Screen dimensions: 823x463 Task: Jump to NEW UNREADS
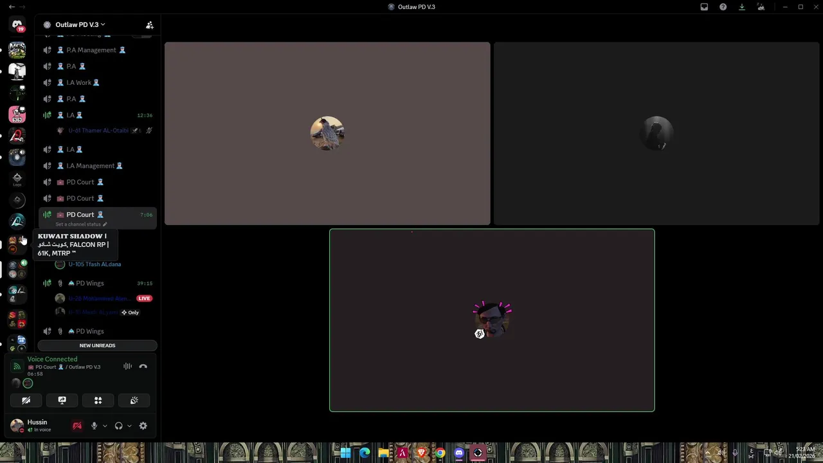pyautogui.click(x=97, y=345)
